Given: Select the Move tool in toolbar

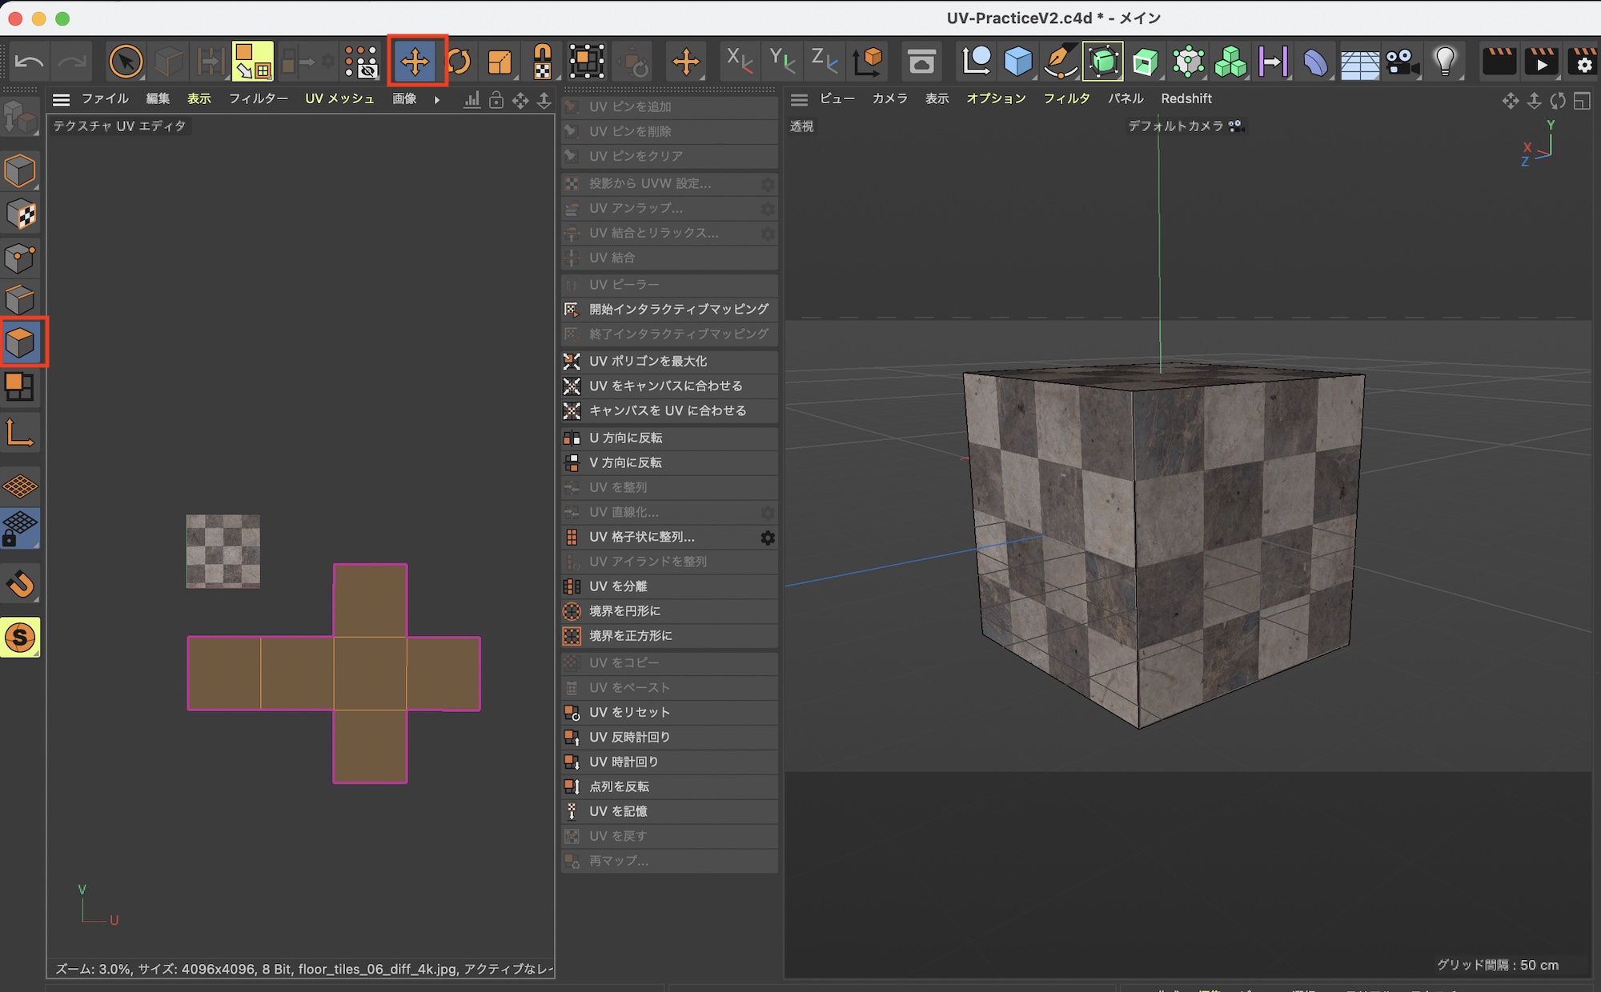Looking at the screenshot, I should pyautogui.click(x=415, y=62).
